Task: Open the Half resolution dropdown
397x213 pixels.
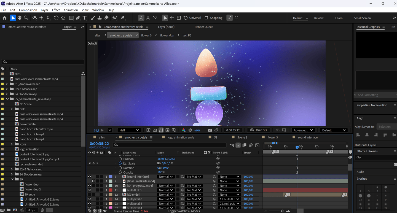Action: tap(129, 130)
